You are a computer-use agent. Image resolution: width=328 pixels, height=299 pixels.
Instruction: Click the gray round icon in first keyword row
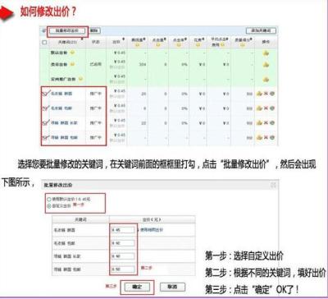point(272,94)
